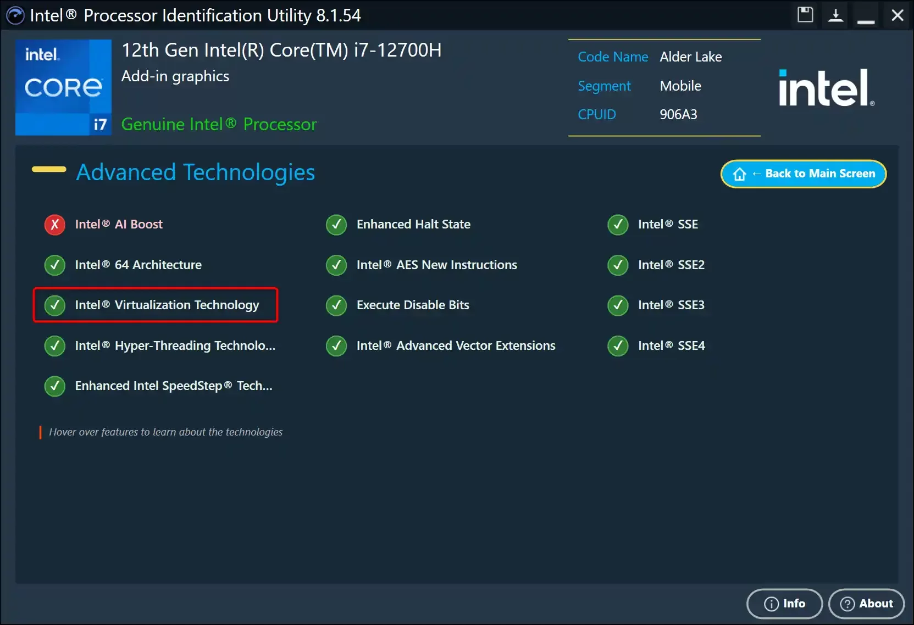
Task: Click the checkmark icon beside Intel SSE
Action: pos(618,224)
